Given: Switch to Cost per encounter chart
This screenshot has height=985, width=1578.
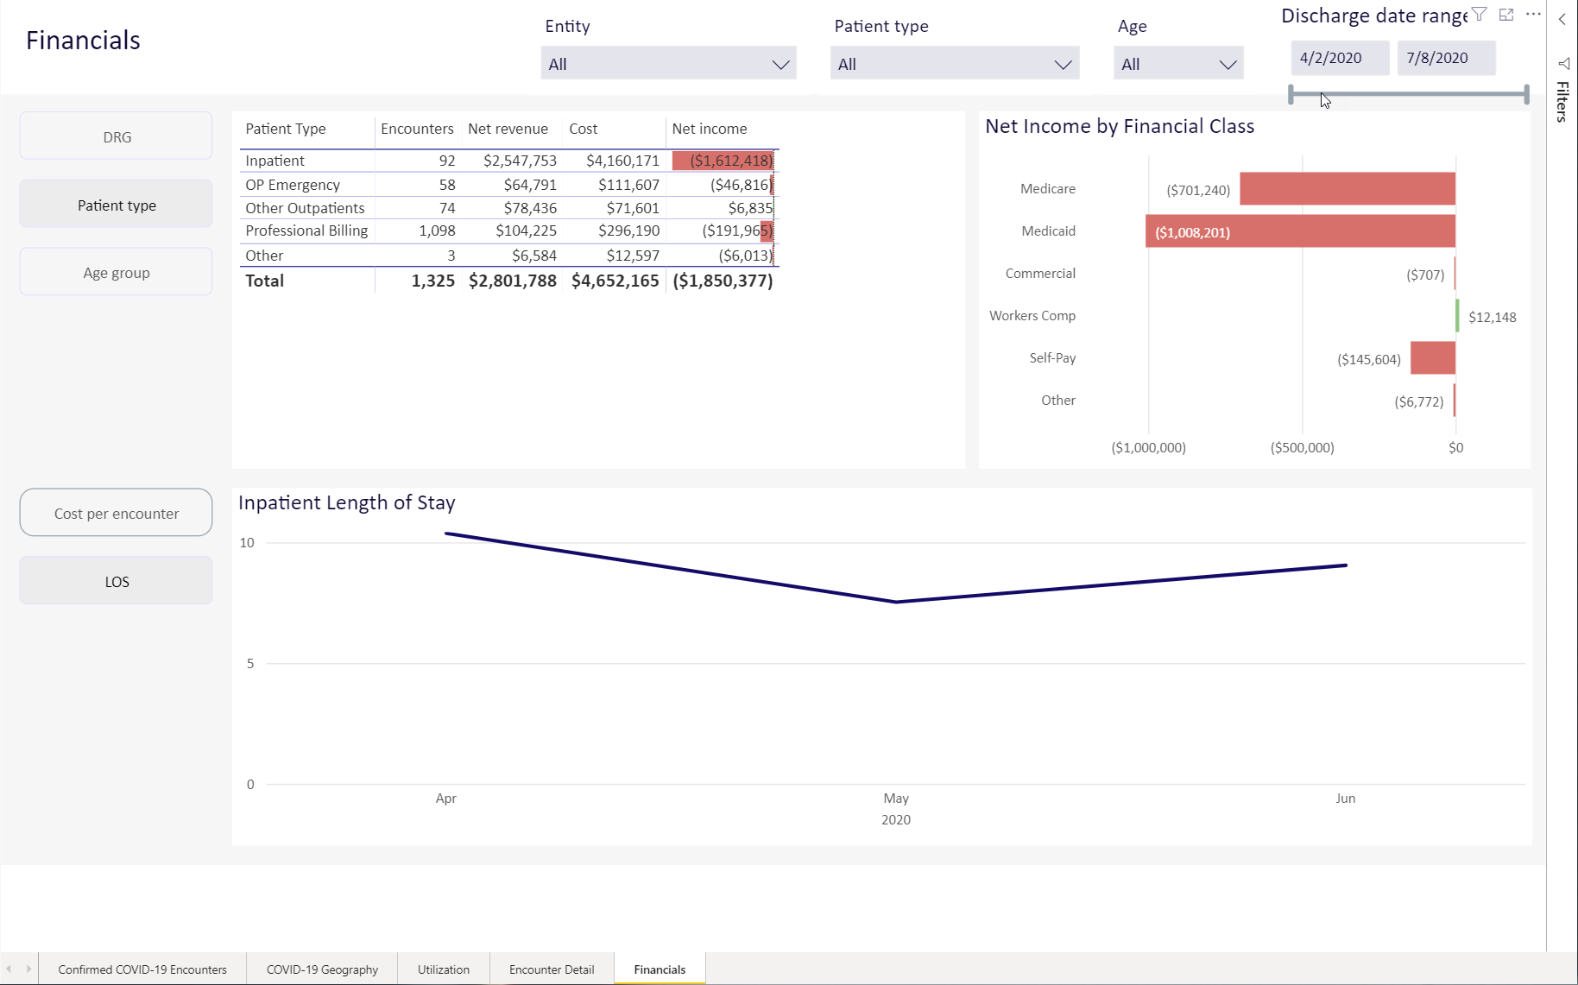Looking at the screenshot, I should [x=117, y=513].
